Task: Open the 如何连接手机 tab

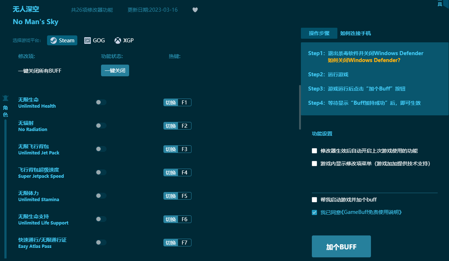Action: pyautogui.click(x=356, y=33)
